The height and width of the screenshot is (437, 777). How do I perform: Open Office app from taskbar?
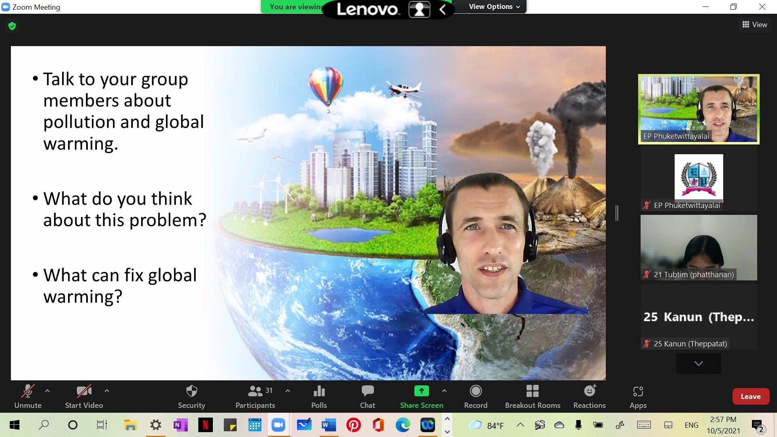pos(378,425)
